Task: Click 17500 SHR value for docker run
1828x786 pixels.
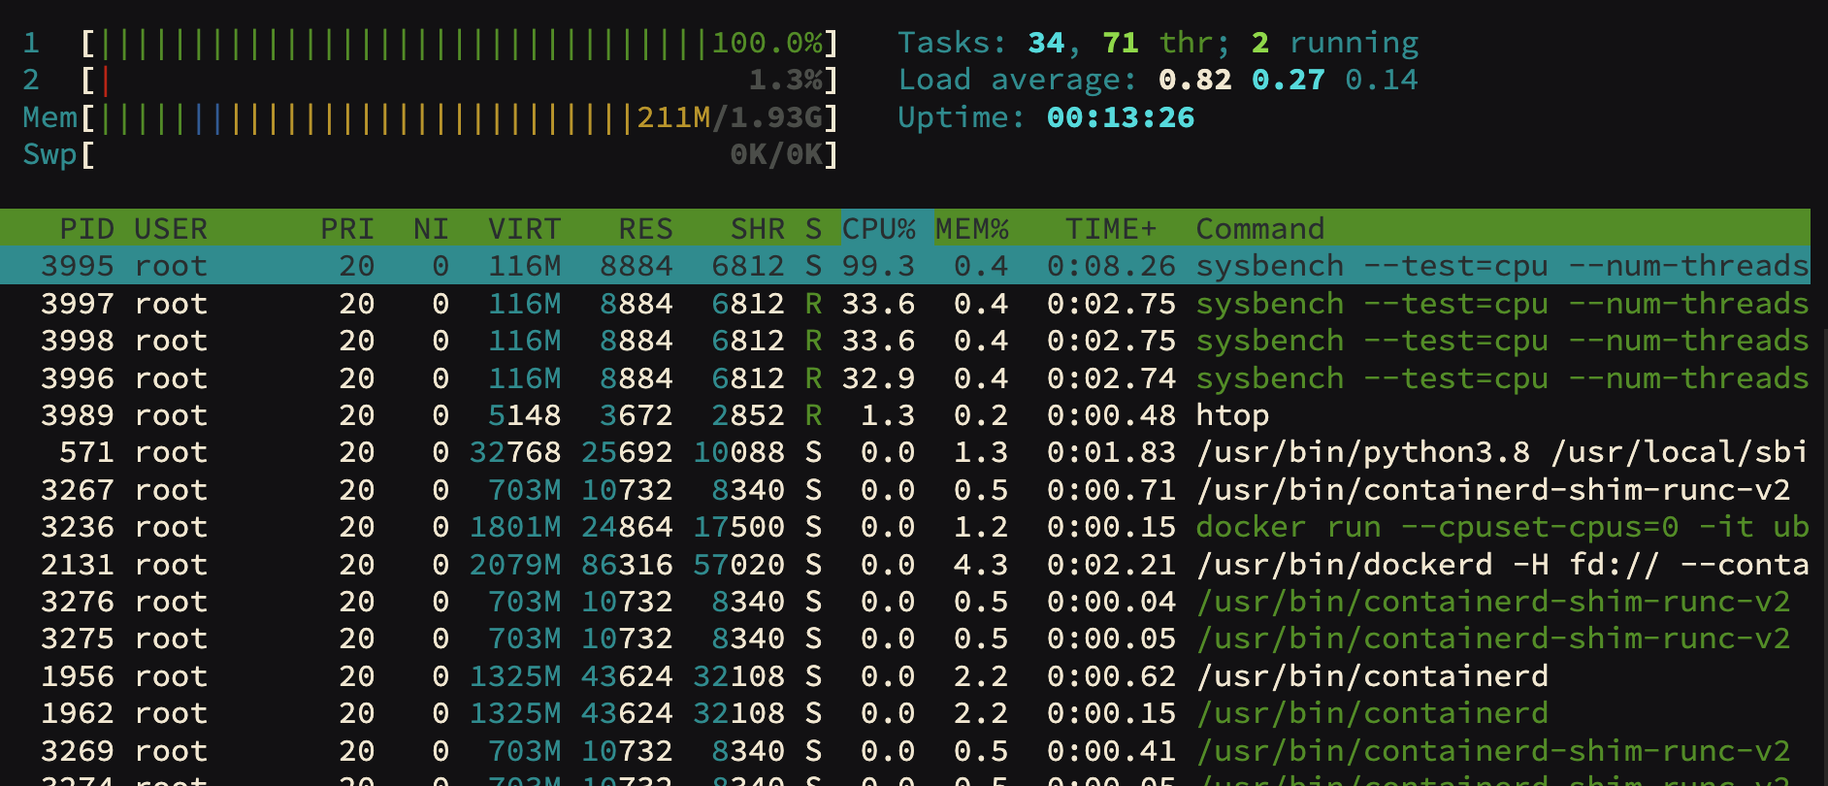Action: pos(738,527)
